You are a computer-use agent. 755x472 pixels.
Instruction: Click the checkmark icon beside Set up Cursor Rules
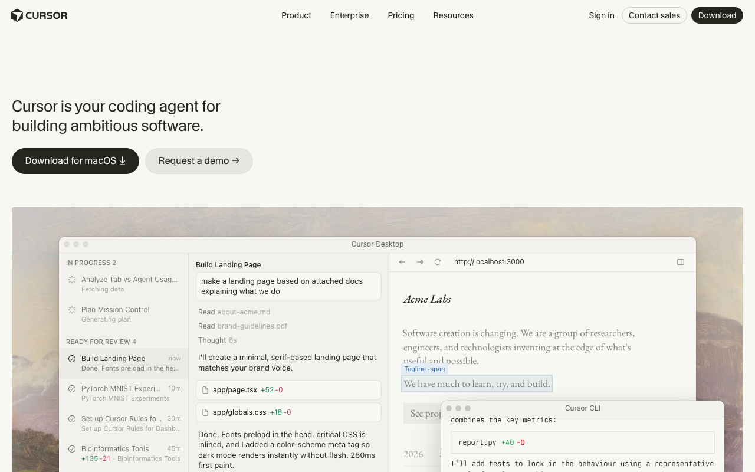(x=72, y=419)
